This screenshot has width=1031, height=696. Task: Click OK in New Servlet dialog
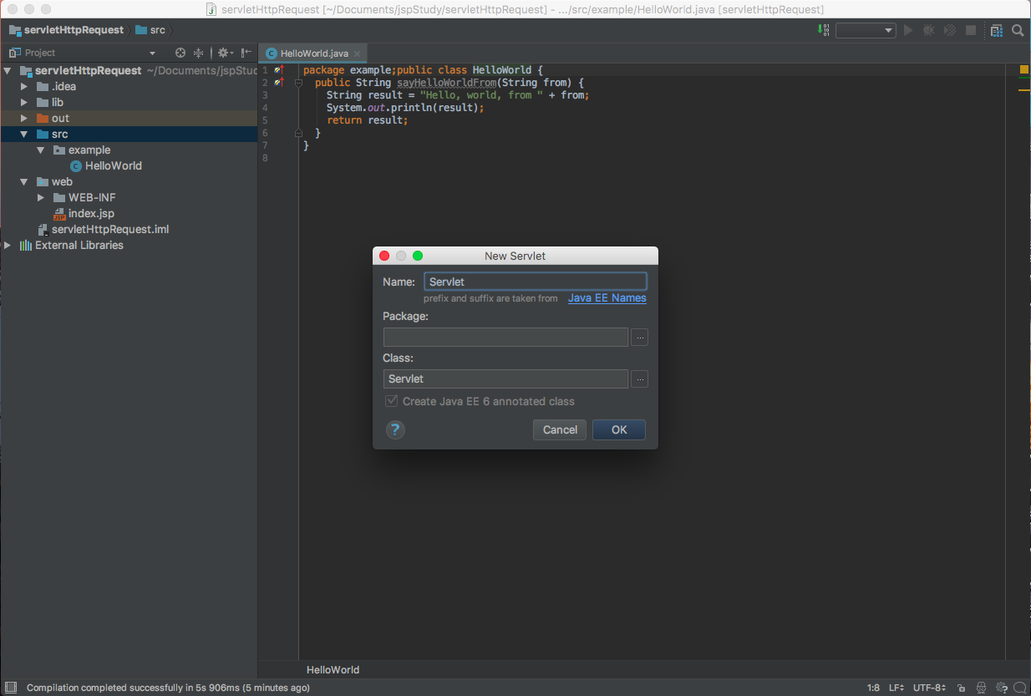click(619, 430)
